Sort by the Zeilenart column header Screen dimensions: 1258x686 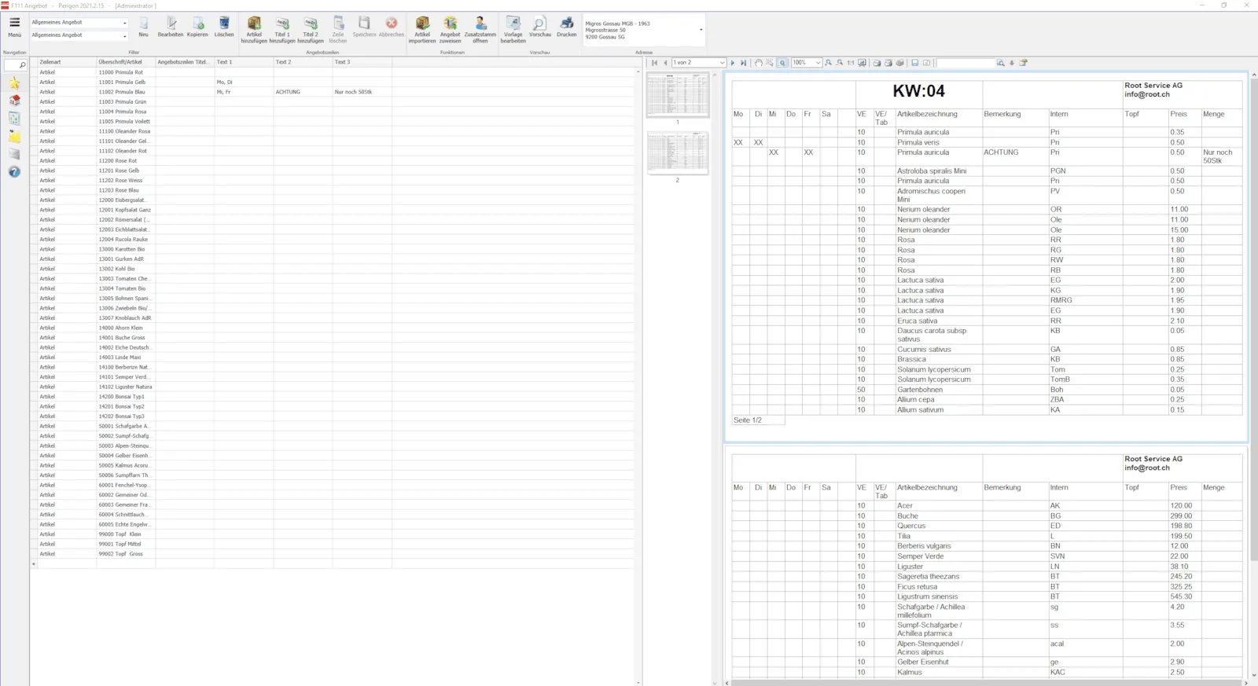[67, 62]
